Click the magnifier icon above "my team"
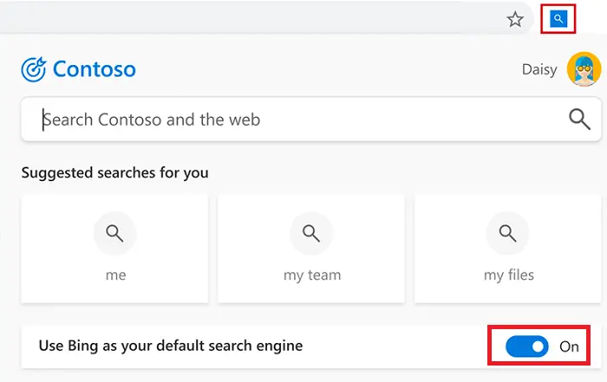This screenshot has width=607, height=382. pyautogui.click(x=311, y=233)
